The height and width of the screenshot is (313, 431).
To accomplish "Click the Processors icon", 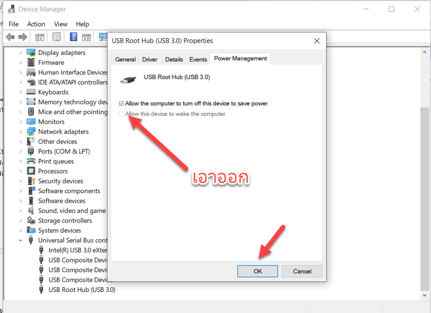I will (x=31, y=171).
